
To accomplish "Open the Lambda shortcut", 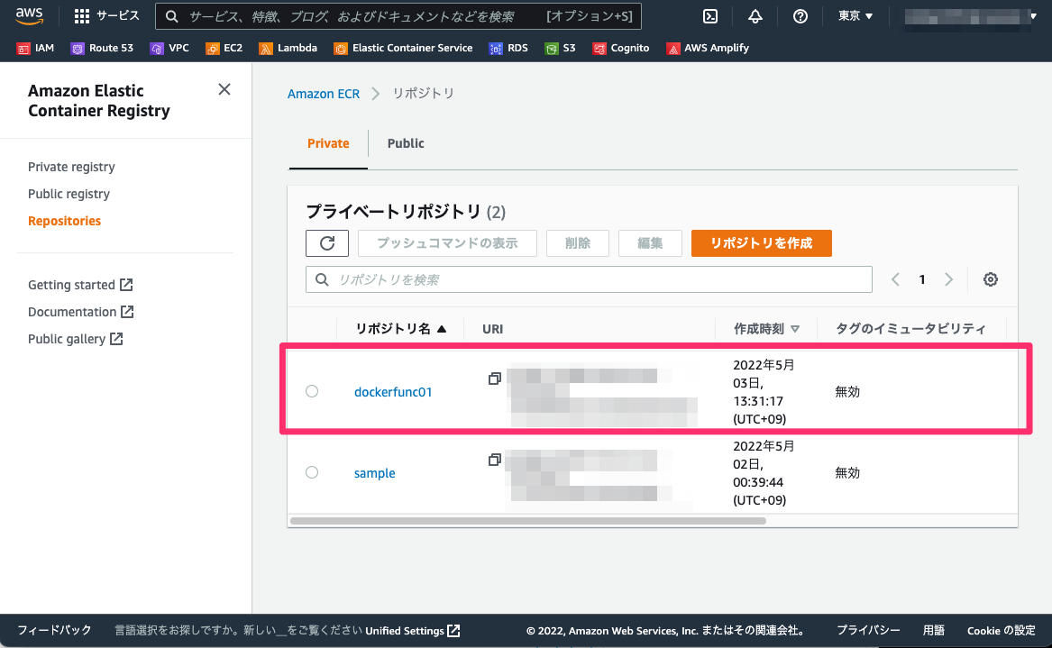I will click(x=288, y=49).
